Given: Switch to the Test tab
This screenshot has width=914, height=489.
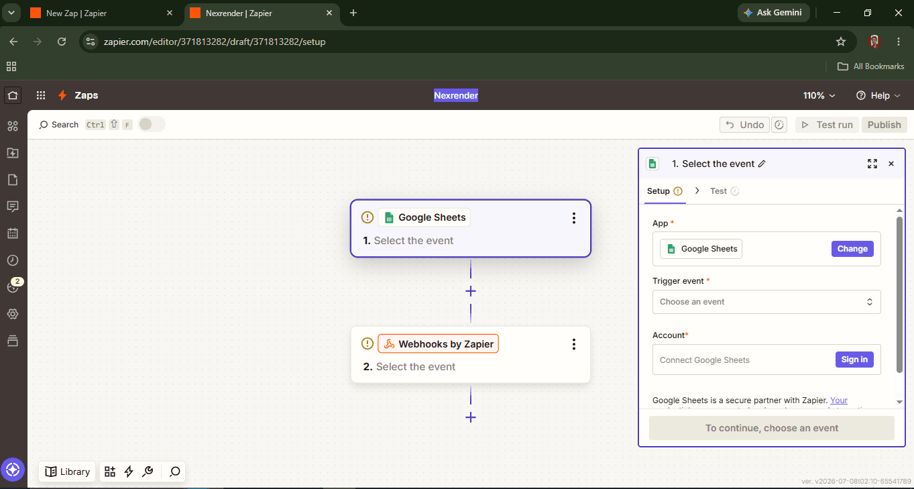Looking at the screenshot, I should (x=724, y=191).
